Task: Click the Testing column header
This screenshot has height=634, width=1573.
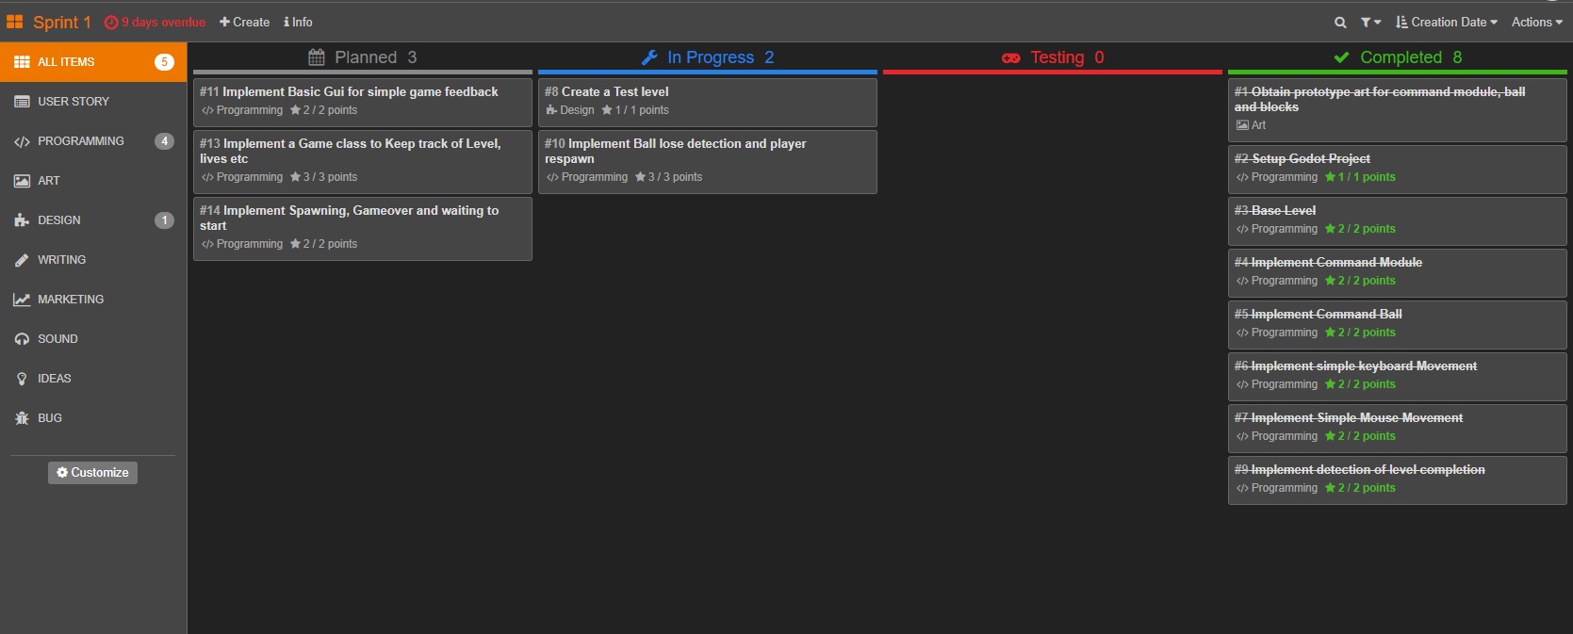Action: (1053, 57)
